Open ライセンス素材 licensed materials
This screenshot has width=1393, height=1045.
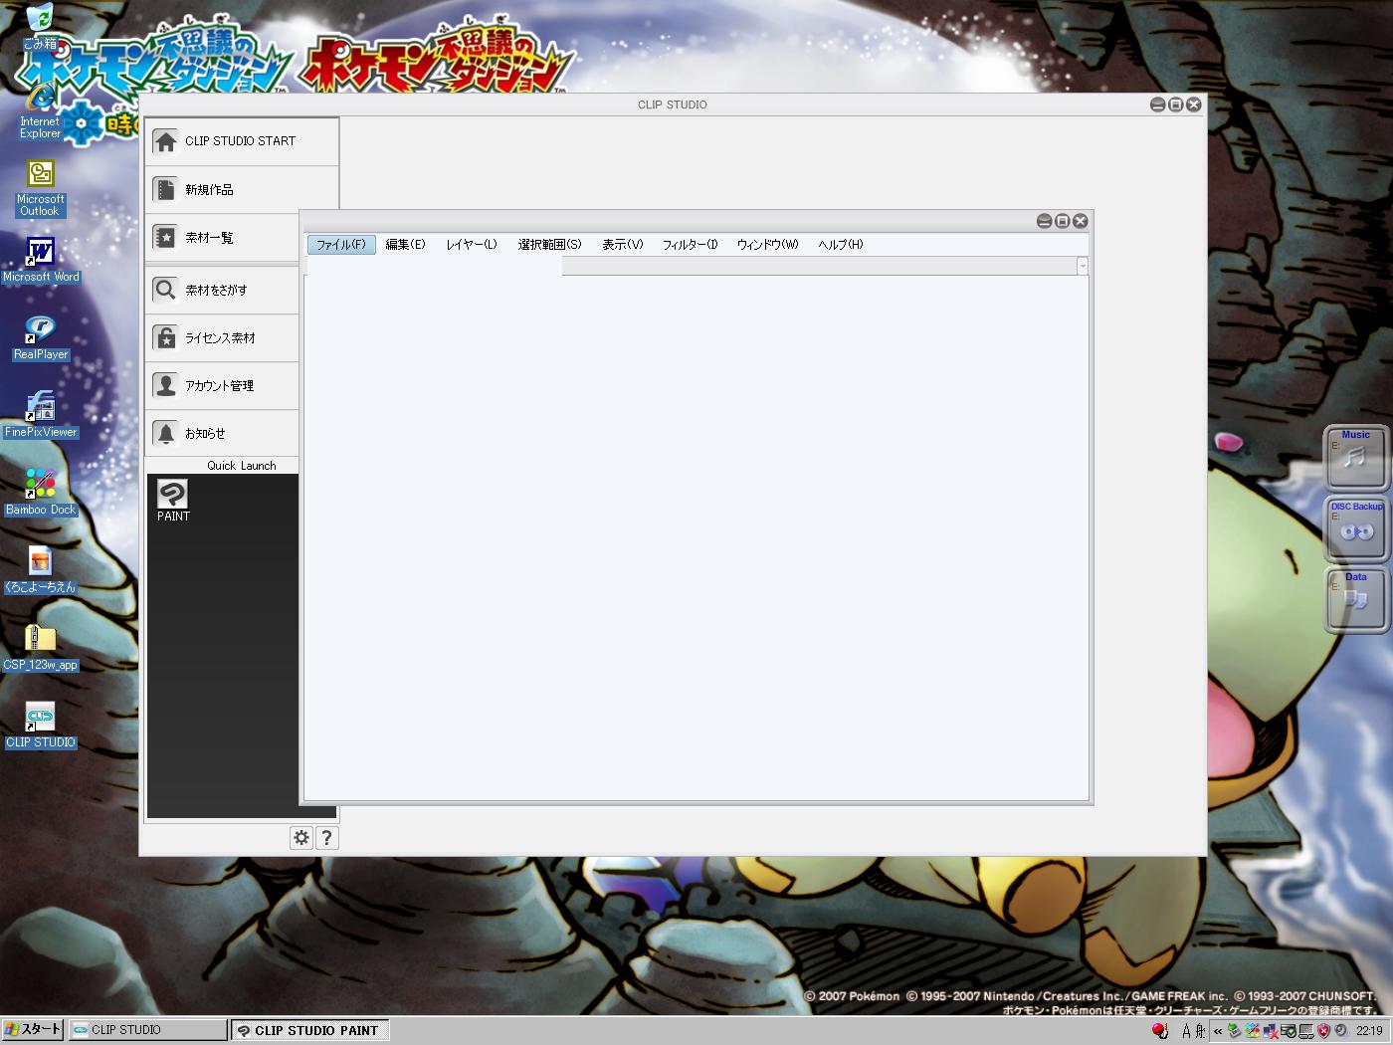coord(222,338)
